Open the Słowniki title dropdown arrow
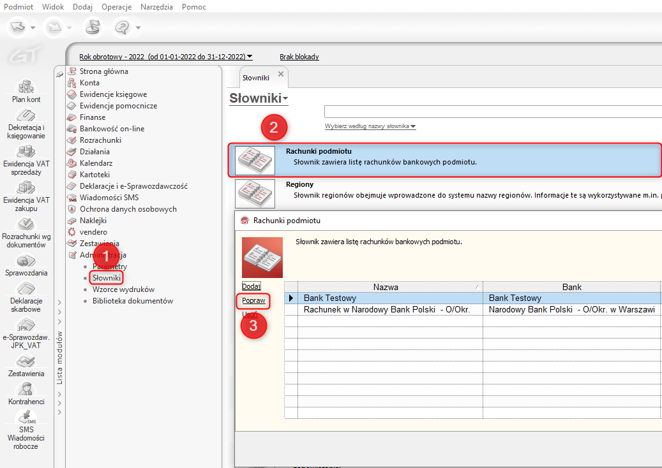The height and width of the screenshot is (468, 662). [285, 99]
